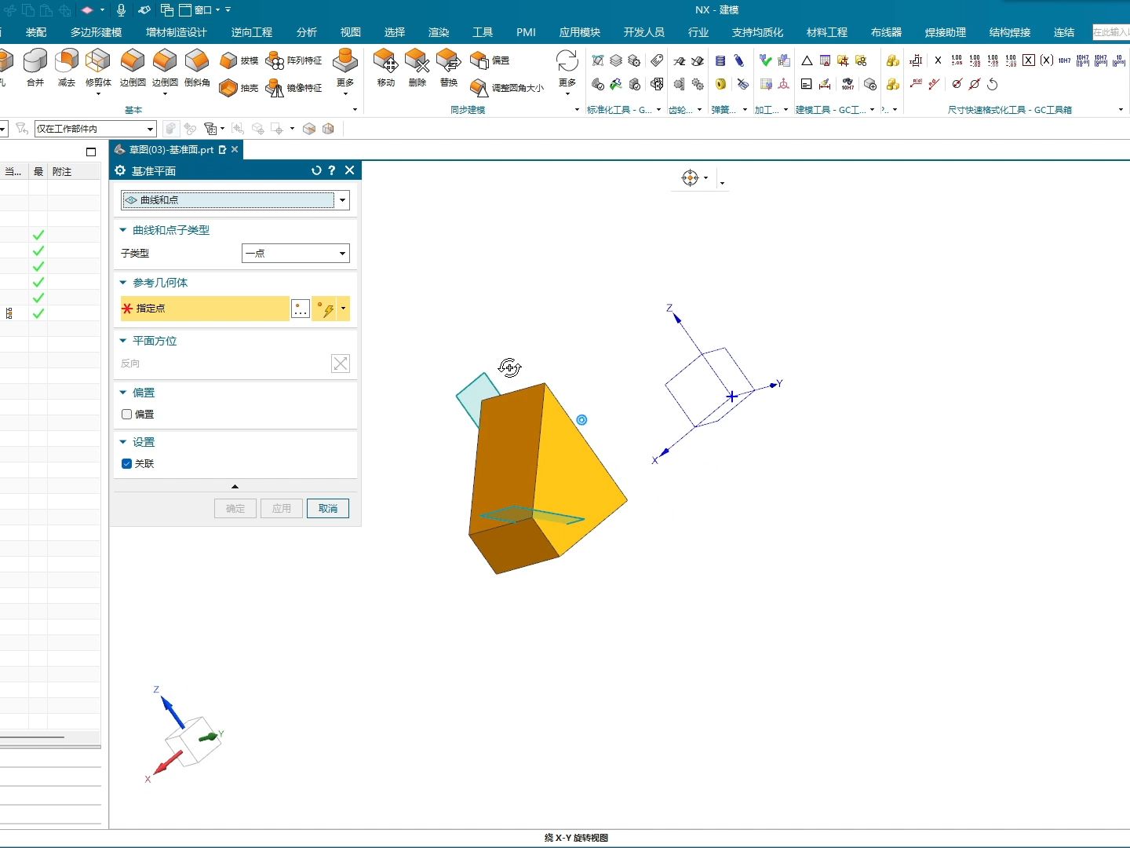
Task: Select the 修剪体 (Trim Body) tool
Action: 98,67
